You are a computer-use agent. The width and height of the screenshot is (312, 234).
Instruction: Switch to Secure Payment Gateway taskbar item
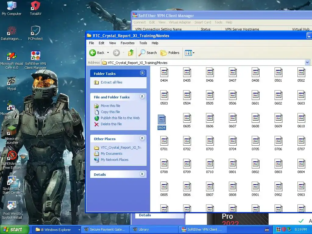point(105,230)
